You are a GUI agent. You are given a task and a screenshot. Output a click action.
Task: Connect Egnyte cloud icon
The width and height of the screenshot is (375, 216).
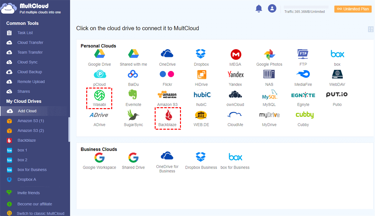[x=303, y=95]
